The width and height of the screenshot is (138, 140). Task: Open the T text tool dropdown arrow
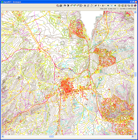(100, 5)
